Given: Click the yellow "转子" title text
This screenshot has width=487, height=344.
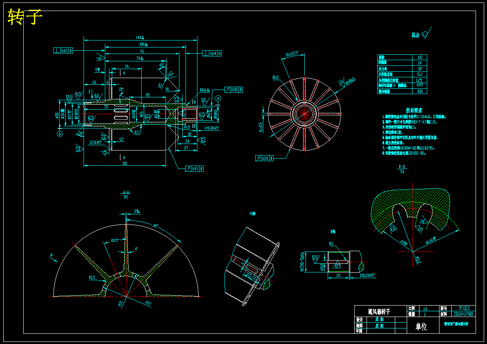Looking at the screenshot, I should [25, 16].
